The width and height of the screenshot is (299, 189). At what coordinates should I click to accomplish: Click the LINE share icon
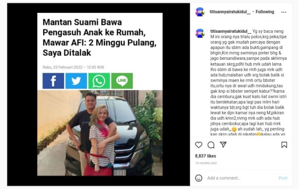click(x=122, y=81)
